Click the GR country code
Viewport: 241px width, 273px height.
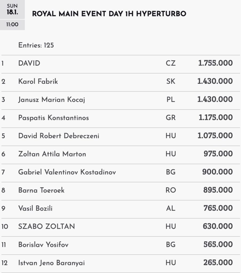pyautogui.click(x=171, y=118)
